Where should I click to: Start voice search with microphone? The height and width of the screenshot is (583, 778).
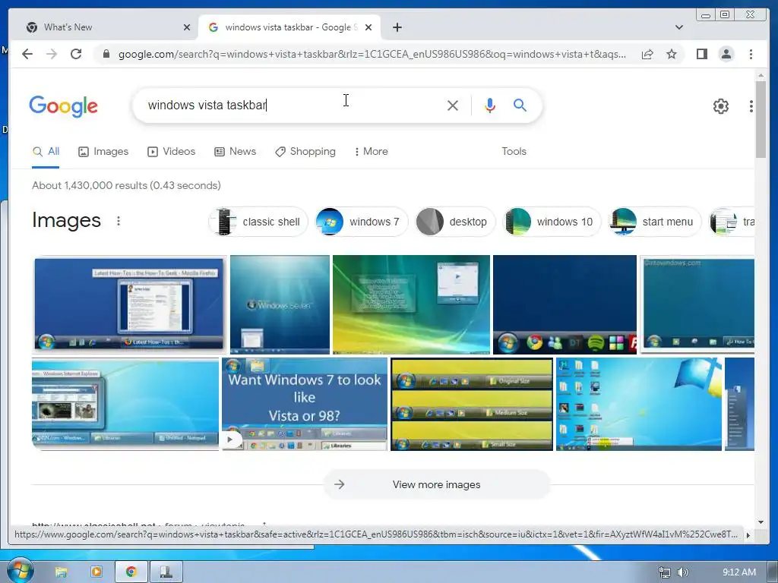click(490, 105)
